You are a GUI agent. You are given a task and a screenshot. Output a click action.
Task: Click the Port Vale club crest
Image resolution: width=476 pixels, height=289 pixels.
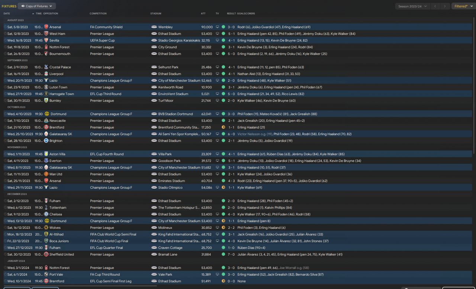tap(46, 275)
